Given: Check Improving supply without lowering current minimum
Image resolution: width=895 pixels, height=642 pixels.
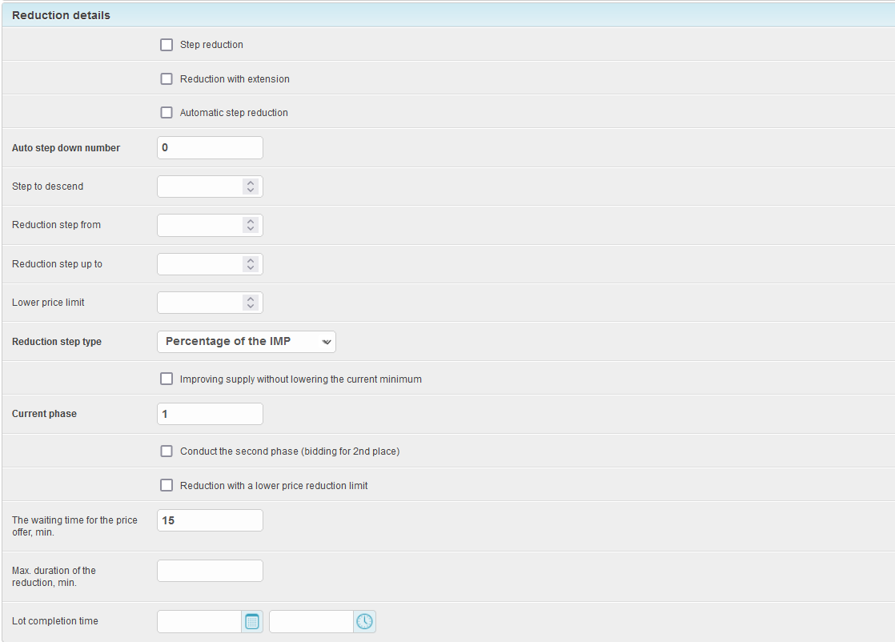Looking at the screenshot, I should 167,379.
